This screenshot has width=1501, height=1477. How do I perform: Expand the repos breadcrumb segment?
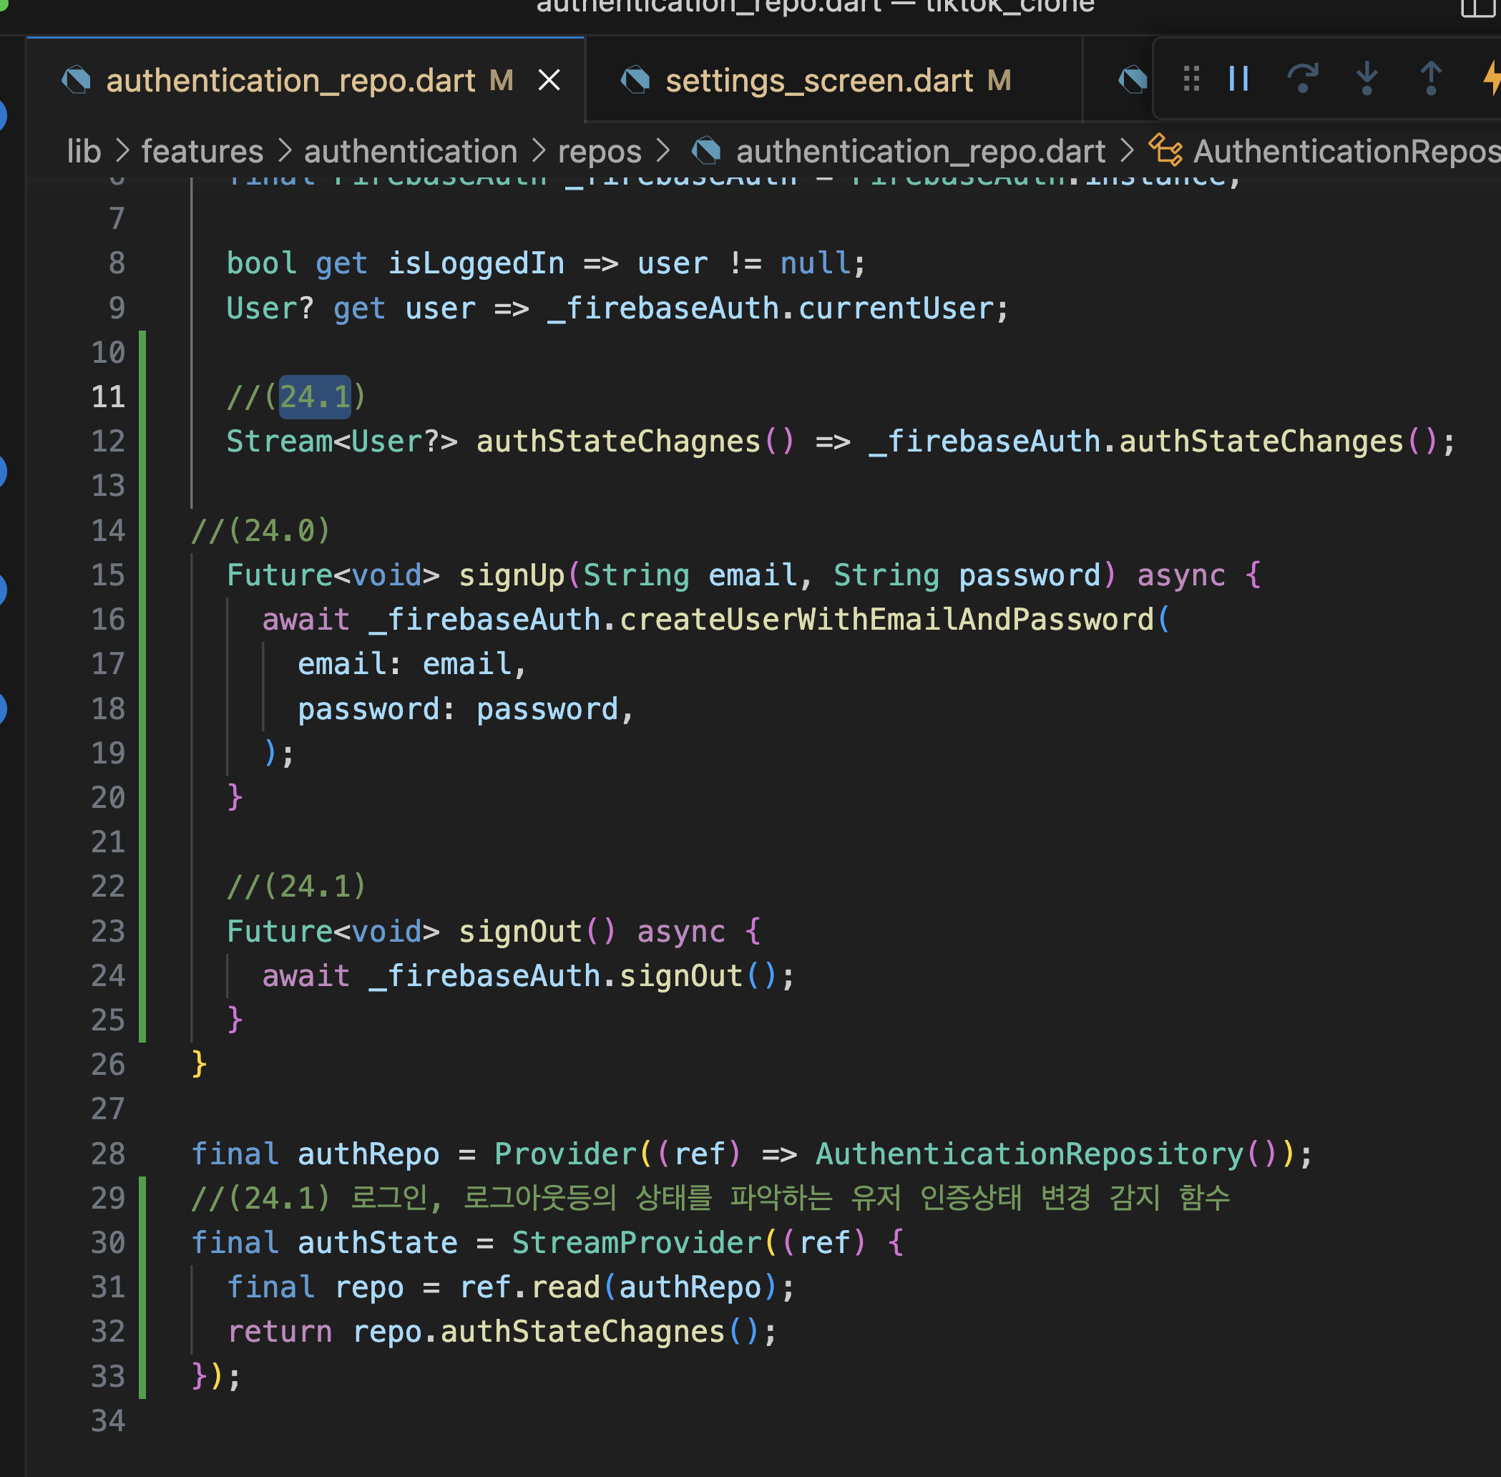(599, 151)
